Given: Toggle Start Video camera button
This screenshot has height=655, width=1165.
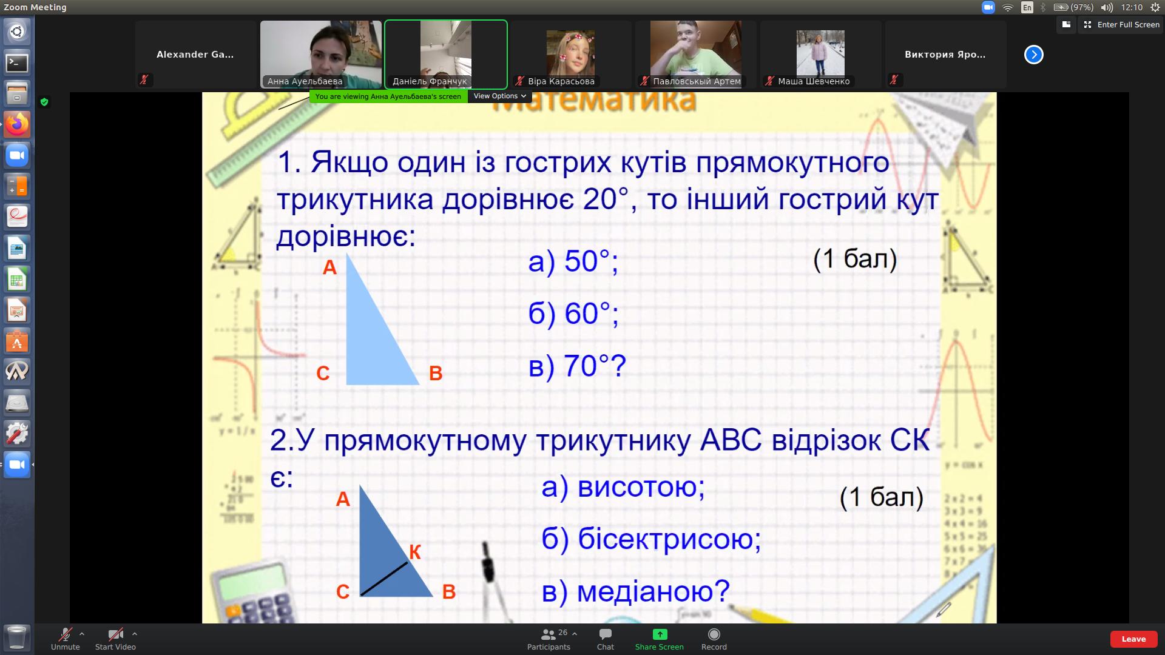Looking at the screenshot, I should (x=115, y=638).
